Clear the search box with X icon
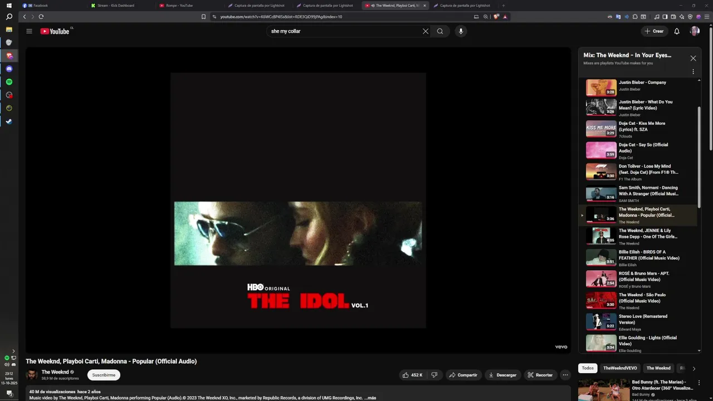Viewport: 713px width, 401px height. tap(426, 31)
